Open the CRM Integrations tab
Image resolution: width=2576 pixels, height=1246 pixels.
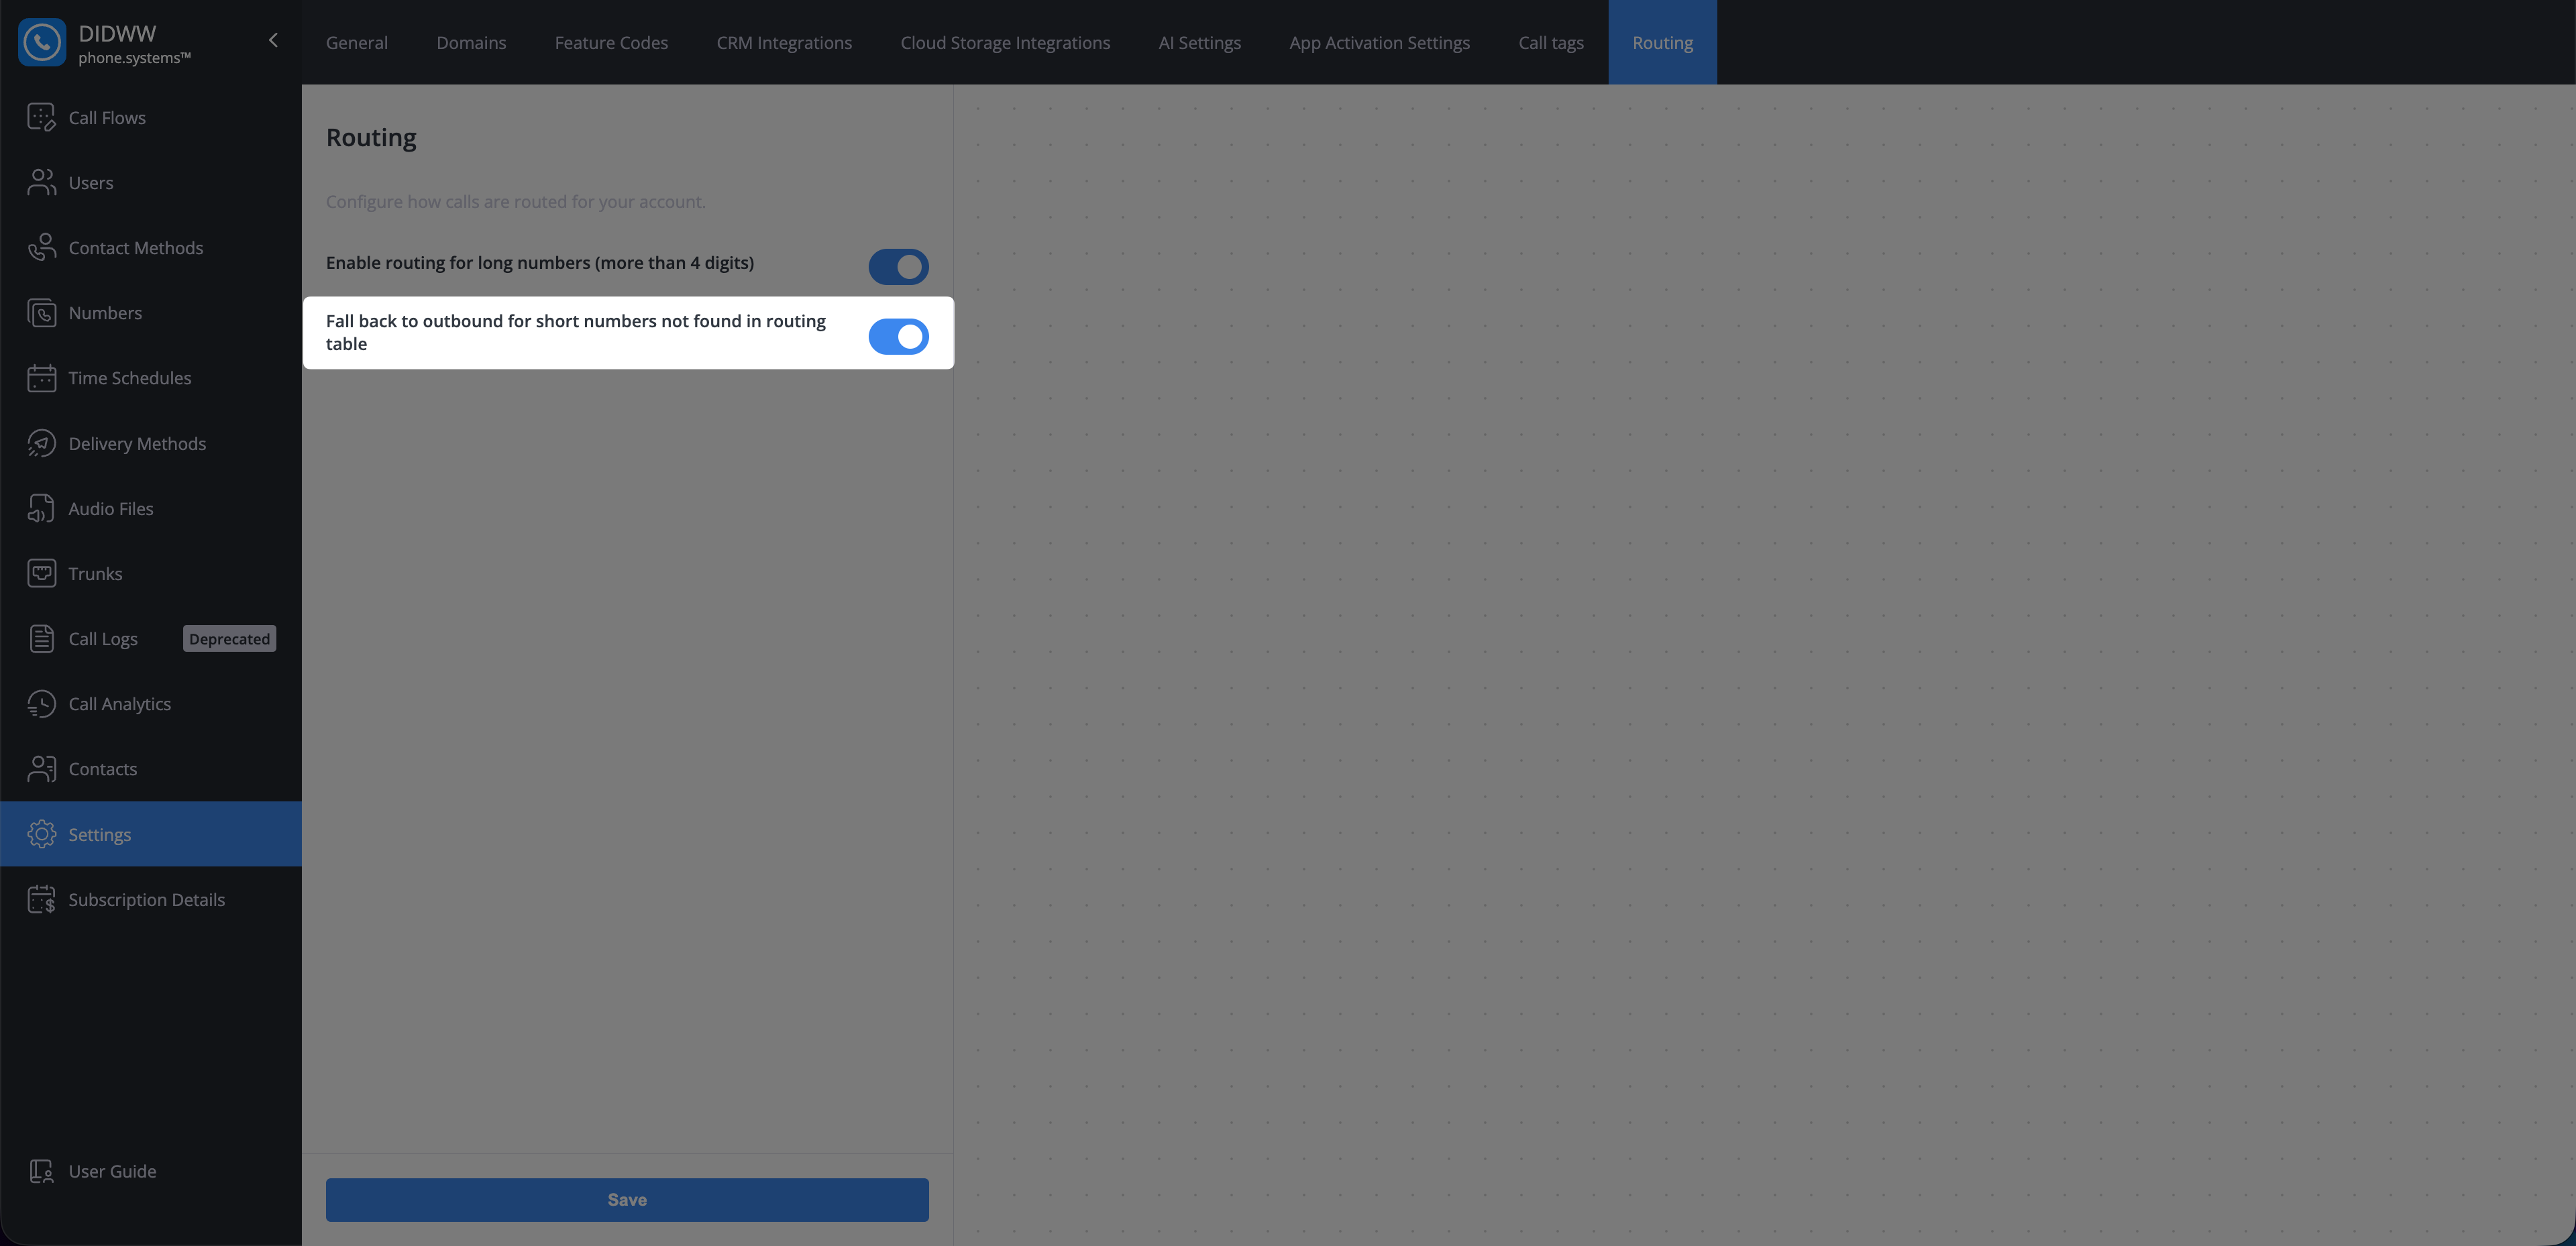coord(784,42)
